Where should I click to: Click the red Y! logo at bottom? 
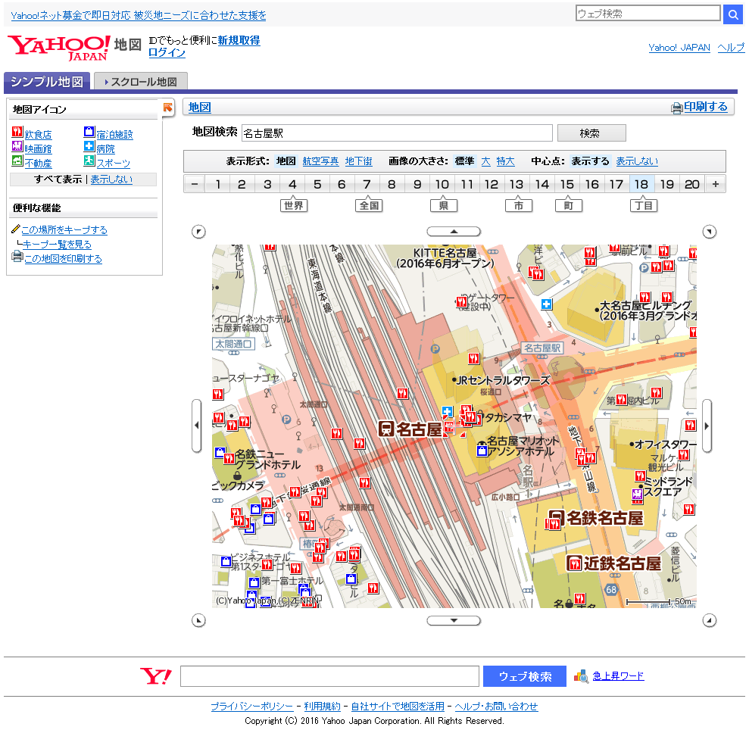click(x=156, y=676)
